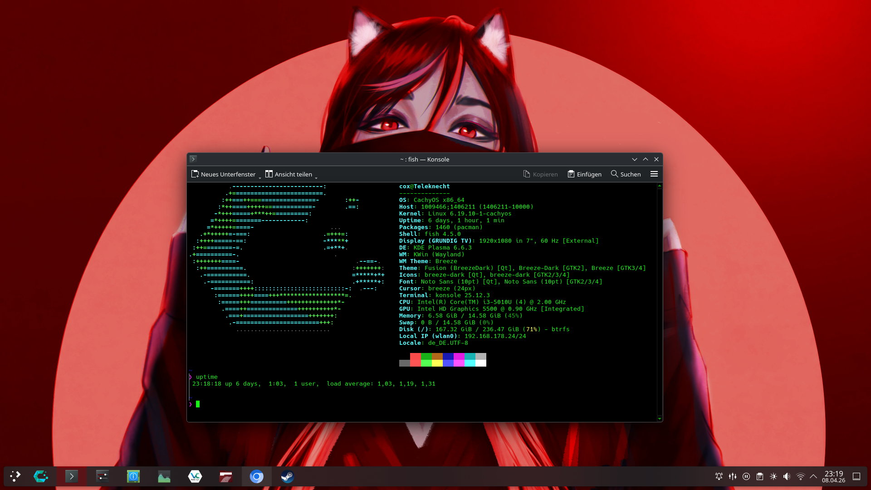Open the KDE application launcher

(x=15, y=476)
